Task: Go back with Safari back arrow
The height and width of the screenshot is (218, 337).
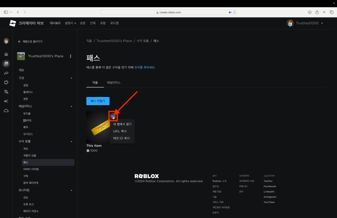Action: pyautogui.click(x=18, y=12)
